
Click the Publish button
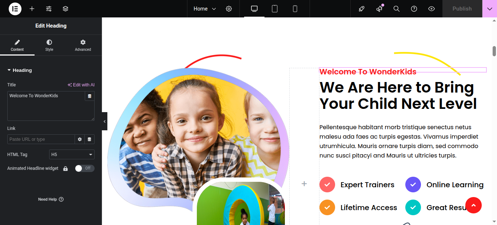462,9
